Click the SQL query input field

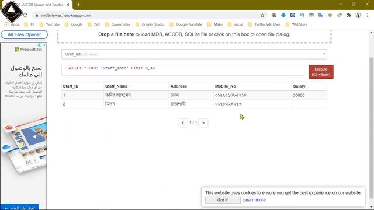(183, 70)
